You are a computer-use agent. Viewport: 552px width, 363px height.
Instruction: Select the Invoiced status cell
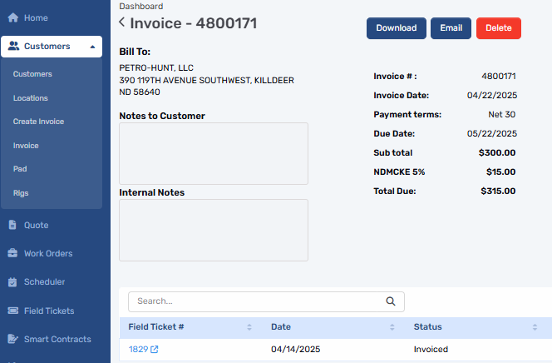pos(431,349)
